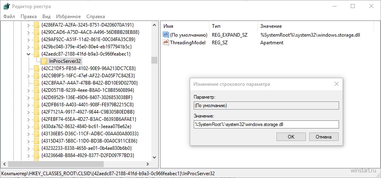Screen dimensions: 381x178
Task: Click the read-only Параметр field in dialog
Action: [266, 106]
